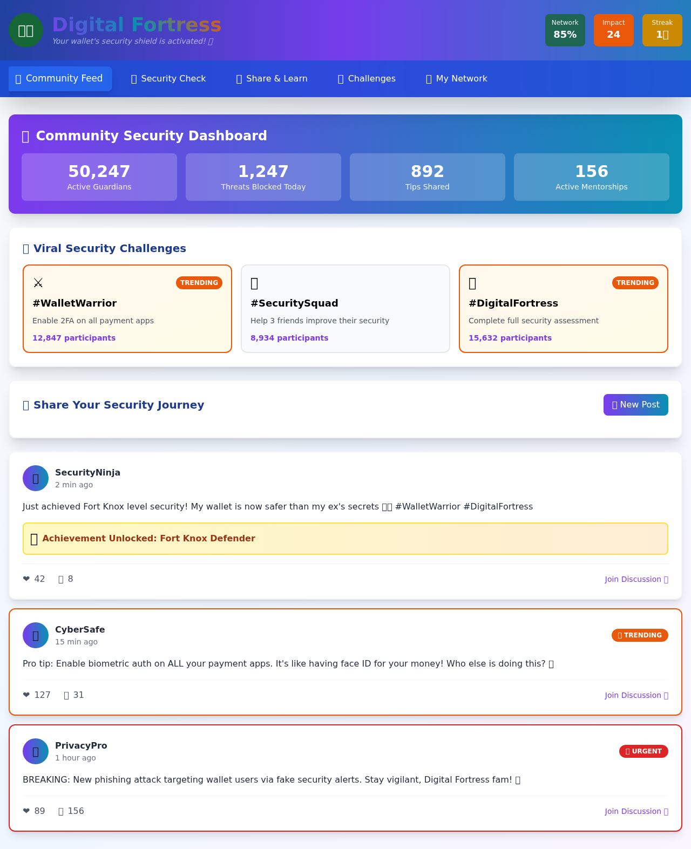
Task: Click PrivacyPro's avatar icon
Action: click(35, 751)
